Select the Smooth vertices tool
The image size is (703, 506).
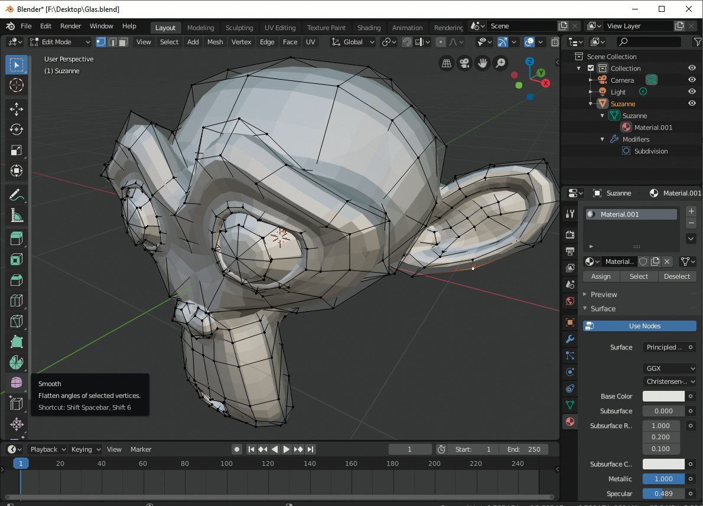click(x=17, y=383)
